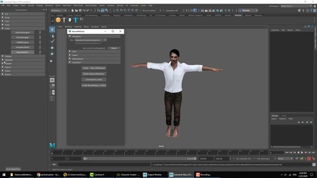This screenshot has width=317, height=178.
Task: Save the scene using the disk icon
Action: coord(80,10)
